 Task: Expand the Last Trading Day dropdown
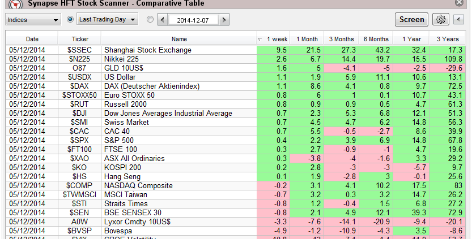(x=108, y=20)
